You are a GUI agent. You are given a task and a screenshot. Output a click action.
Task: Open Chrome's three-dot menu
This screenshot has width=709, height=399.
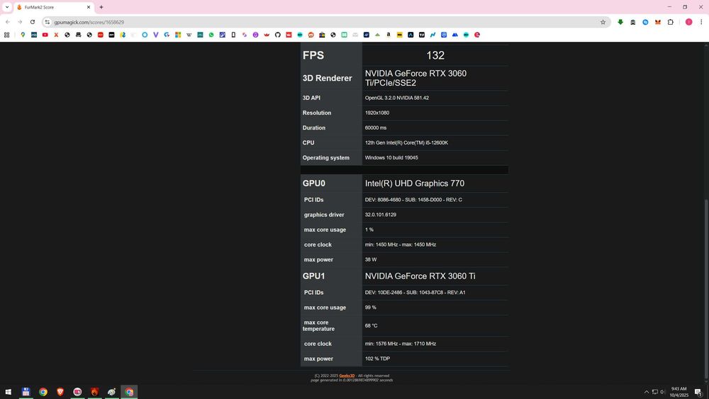[701, 22]
